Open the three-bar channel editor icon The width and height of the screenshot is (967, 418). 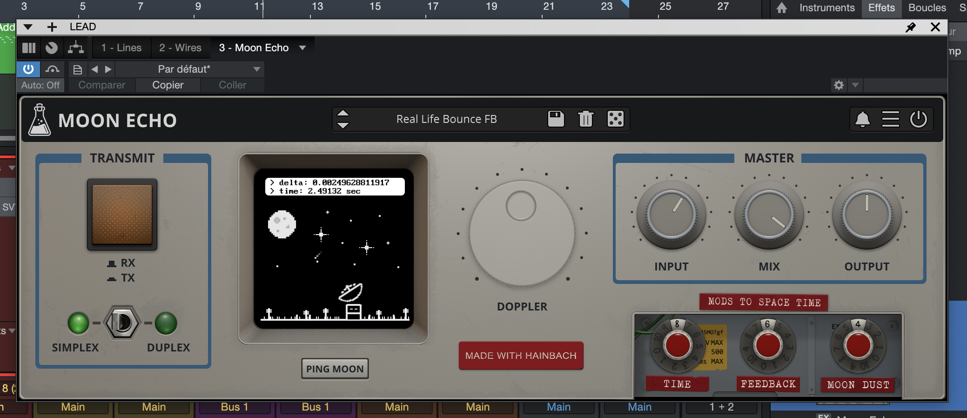pyautogui.click(x=29, y=47)
